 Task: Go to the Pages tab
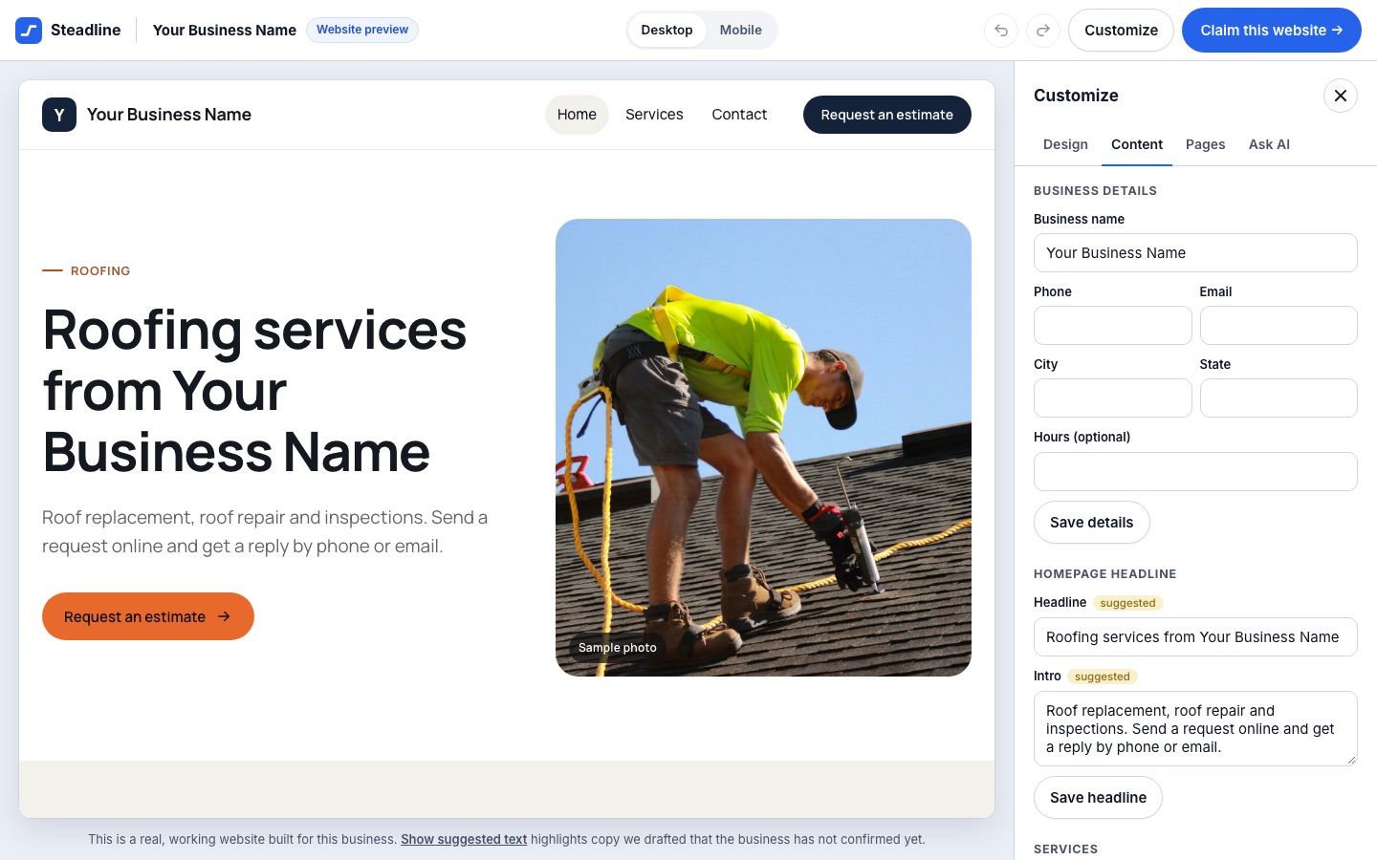click(1205, 144)
